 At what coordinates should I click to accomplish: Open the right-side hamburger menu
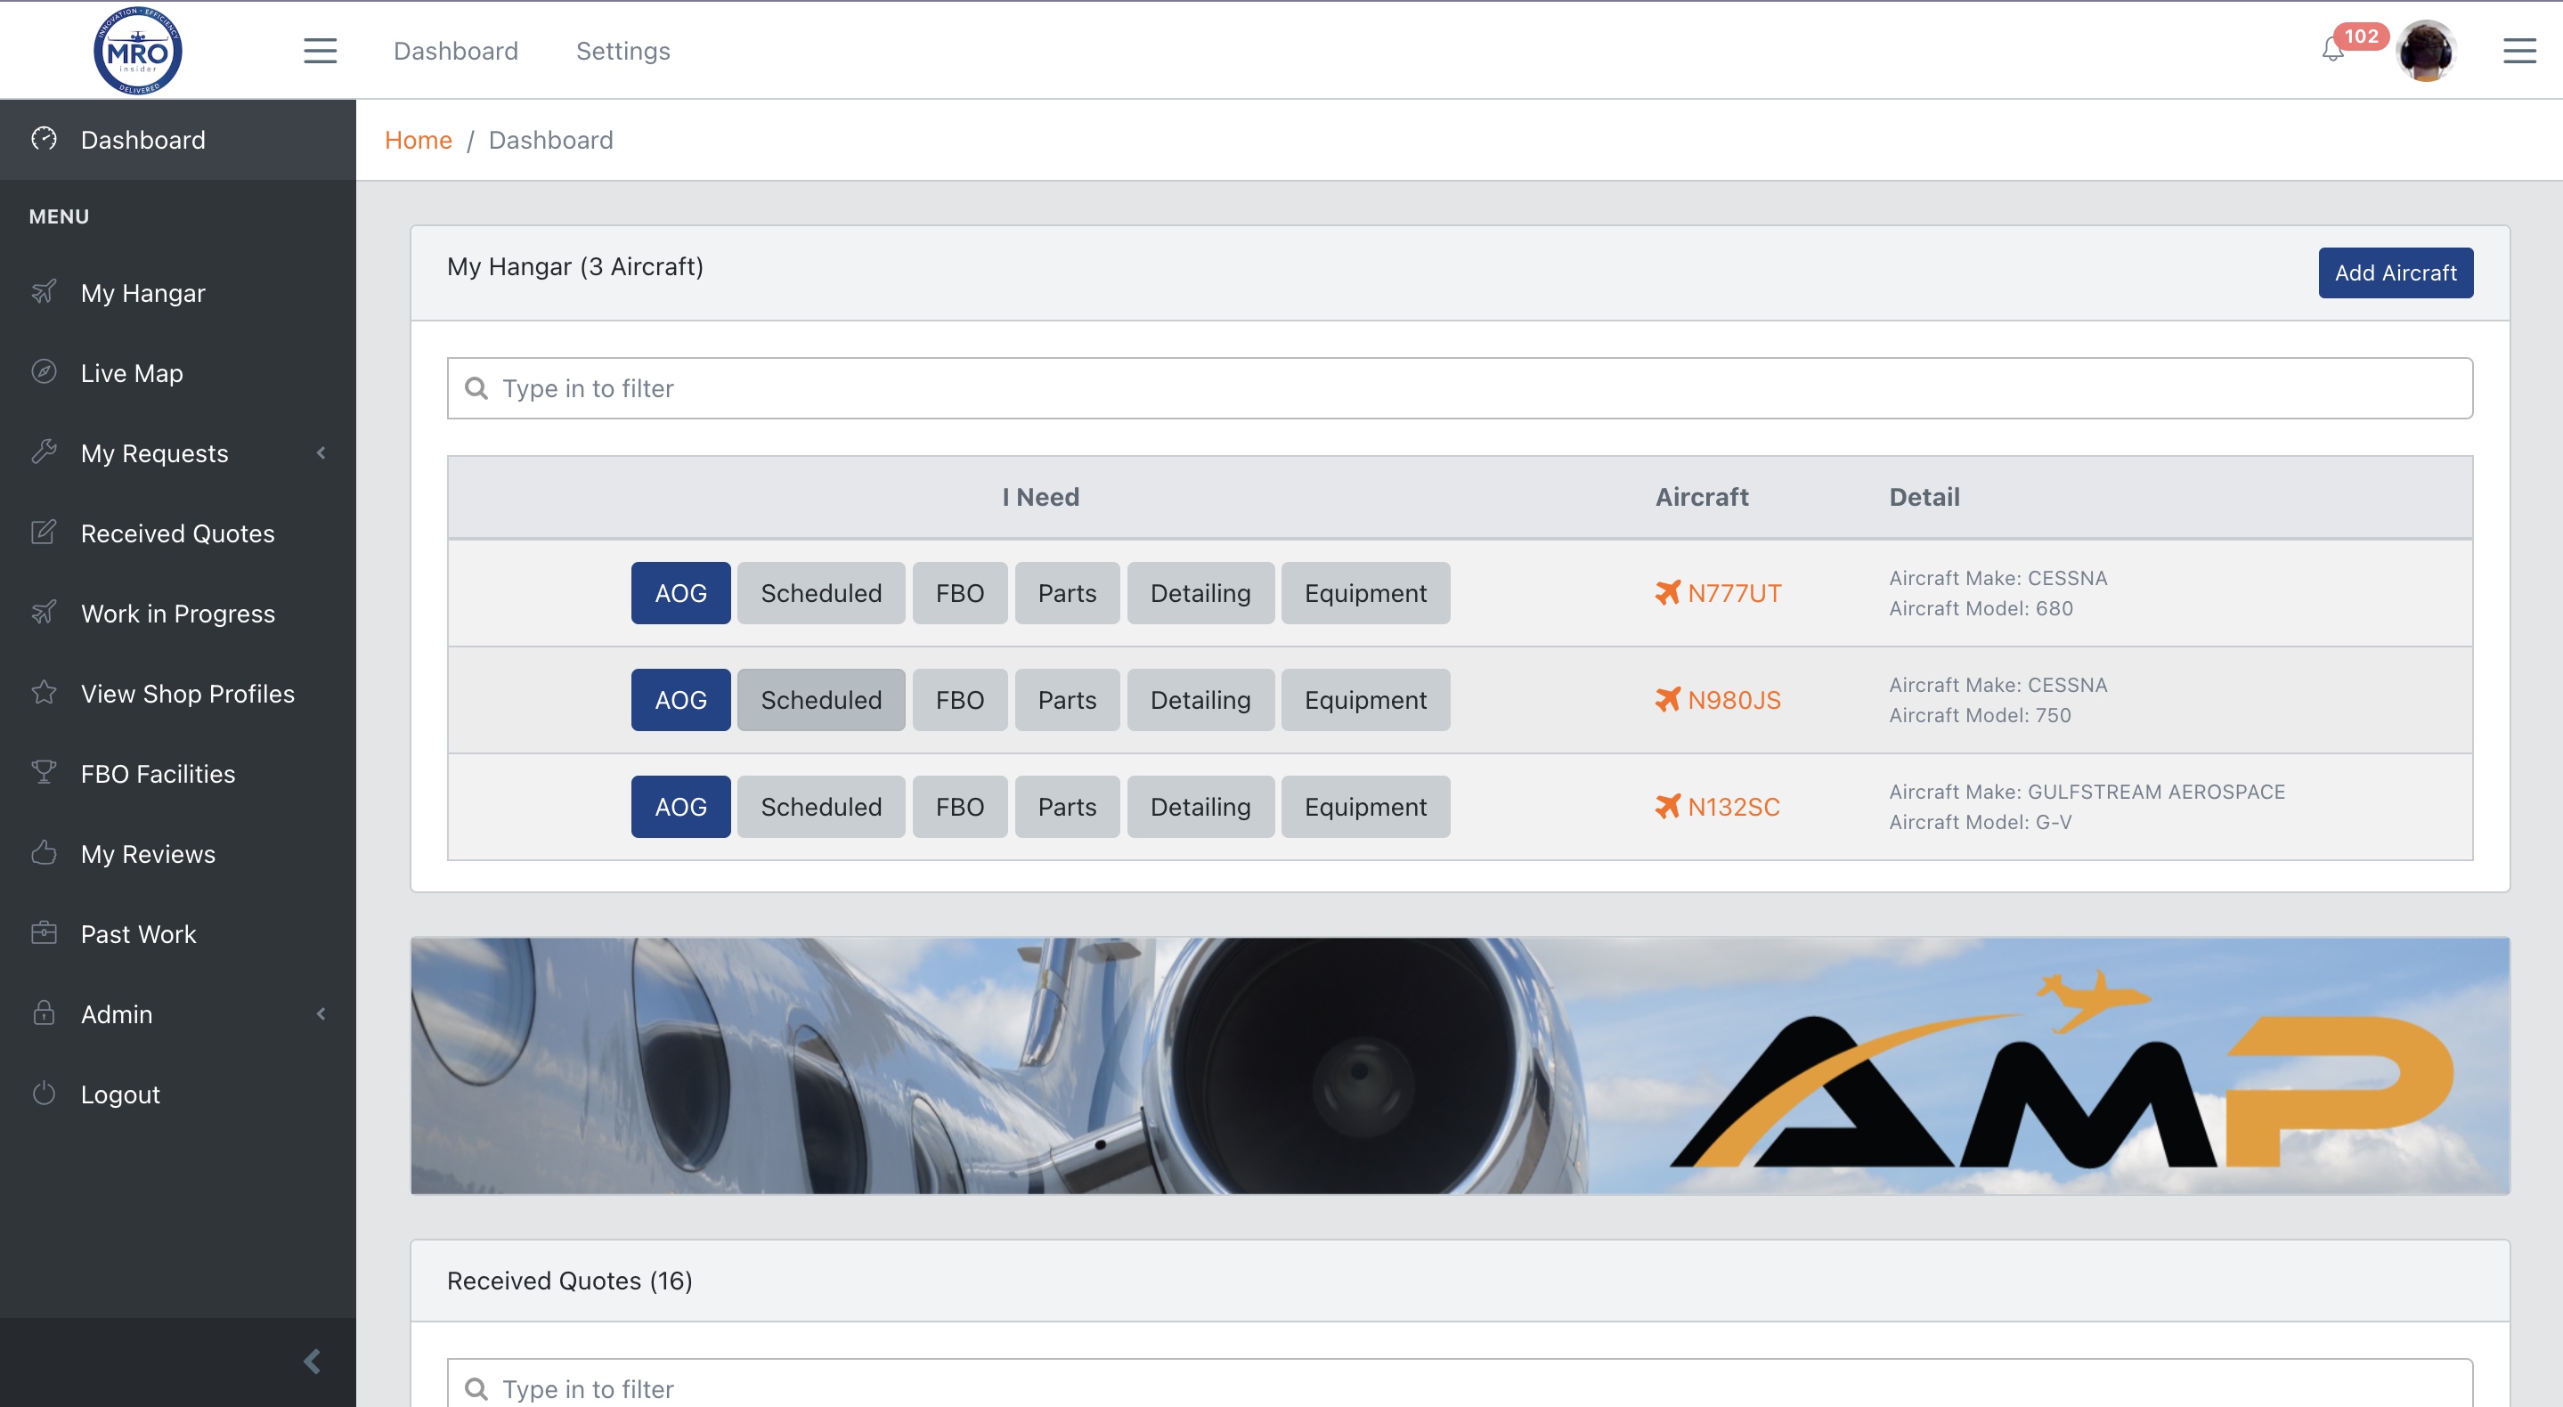(x=2518, y=51)
